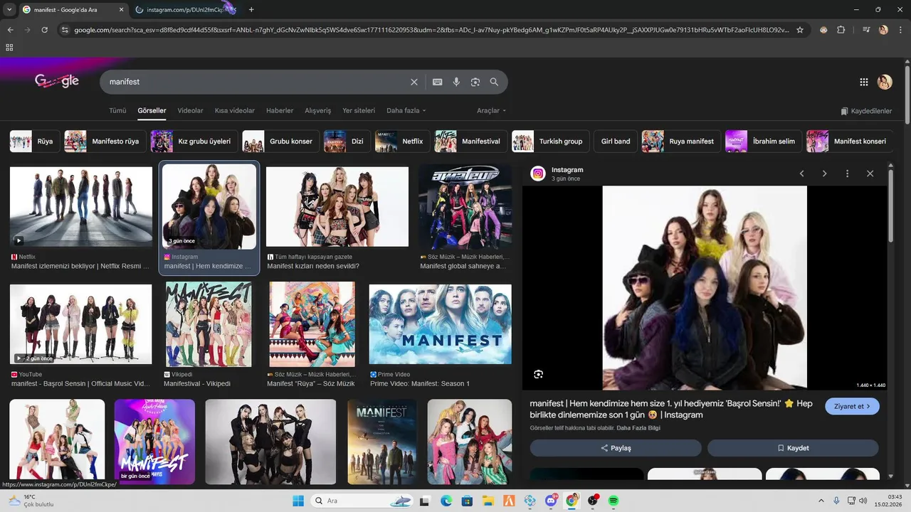Open the Chrome media control icon
This screenshot has height=512, width=911.
pyautogui.click(x=866, y=30)
